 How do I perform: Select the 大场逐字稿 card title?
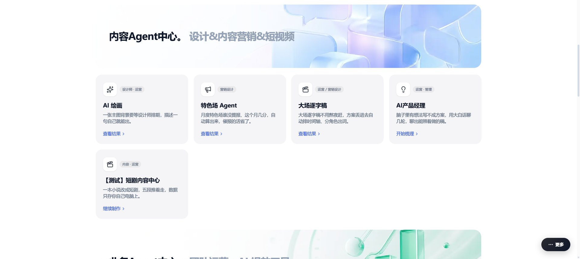tap(313, 106)
